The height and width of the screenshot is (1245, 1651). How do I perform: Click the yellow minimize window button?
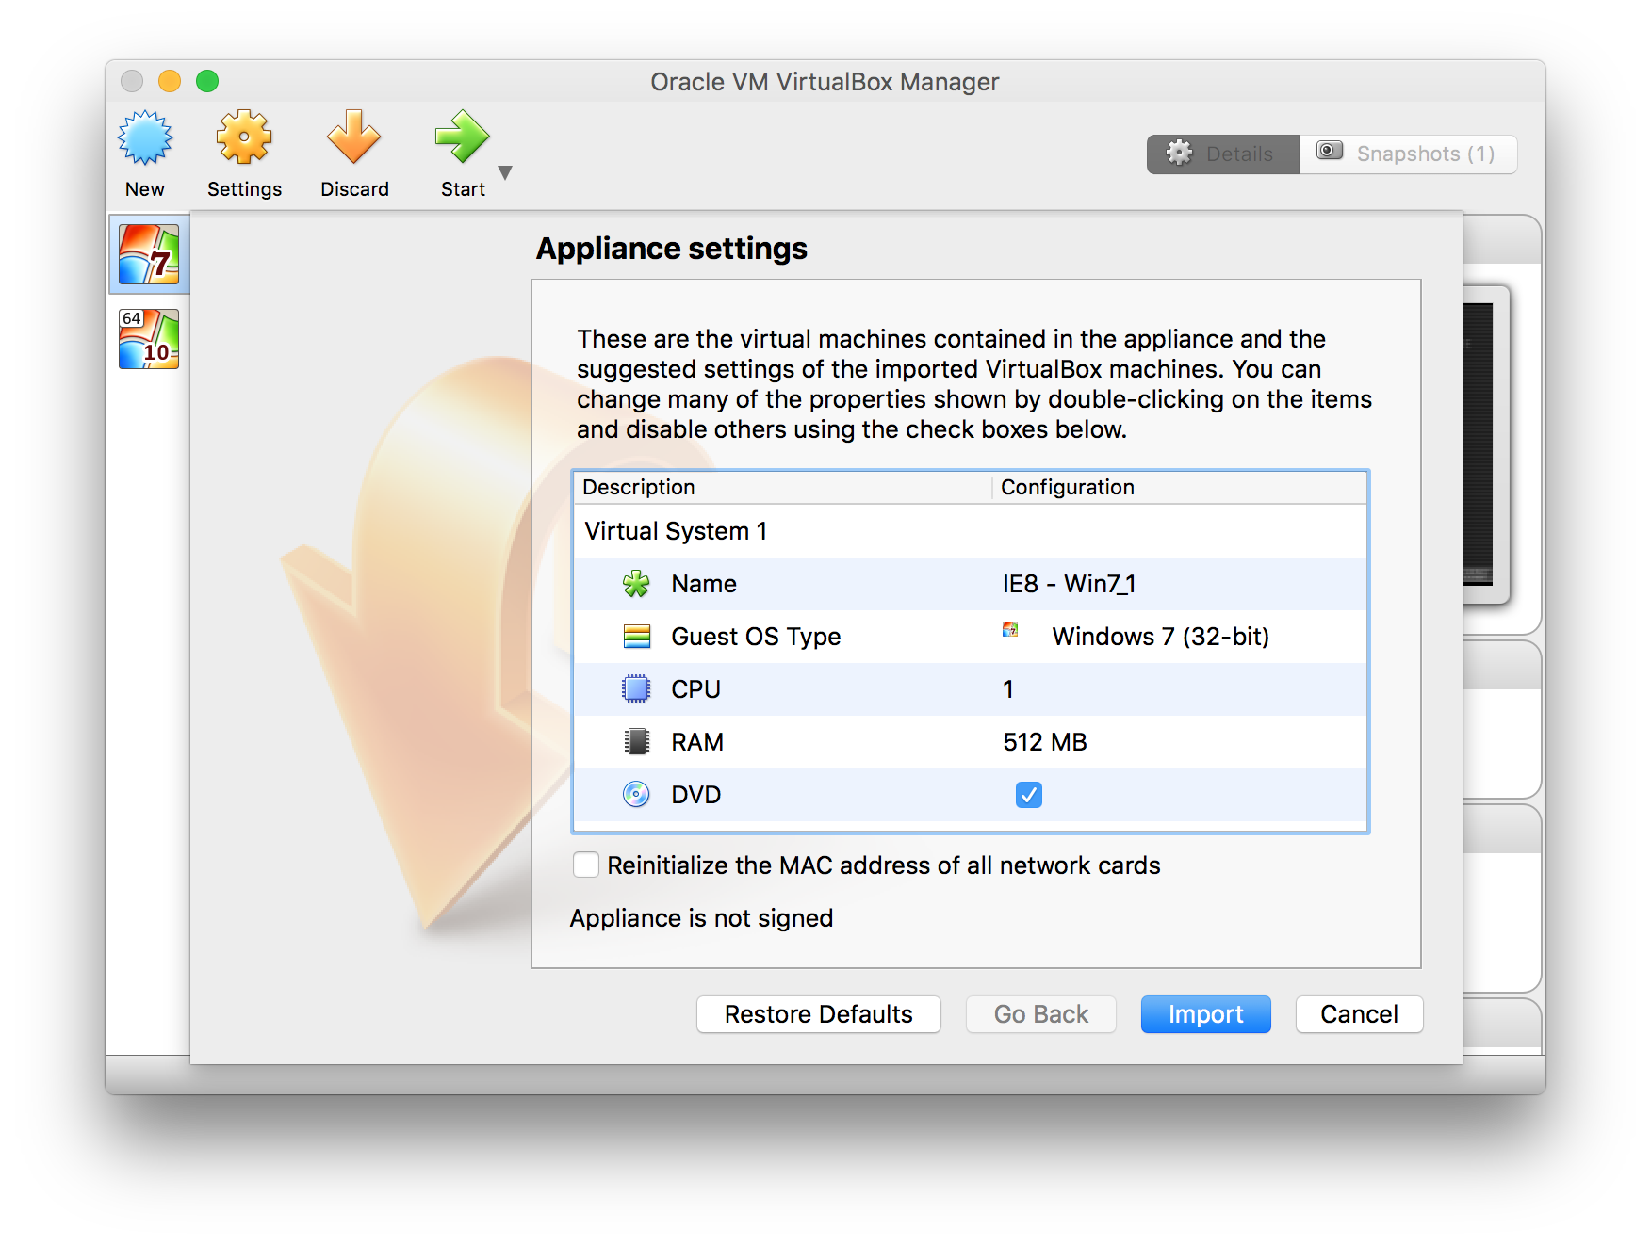pyautogui.click(x=170, y=81)
